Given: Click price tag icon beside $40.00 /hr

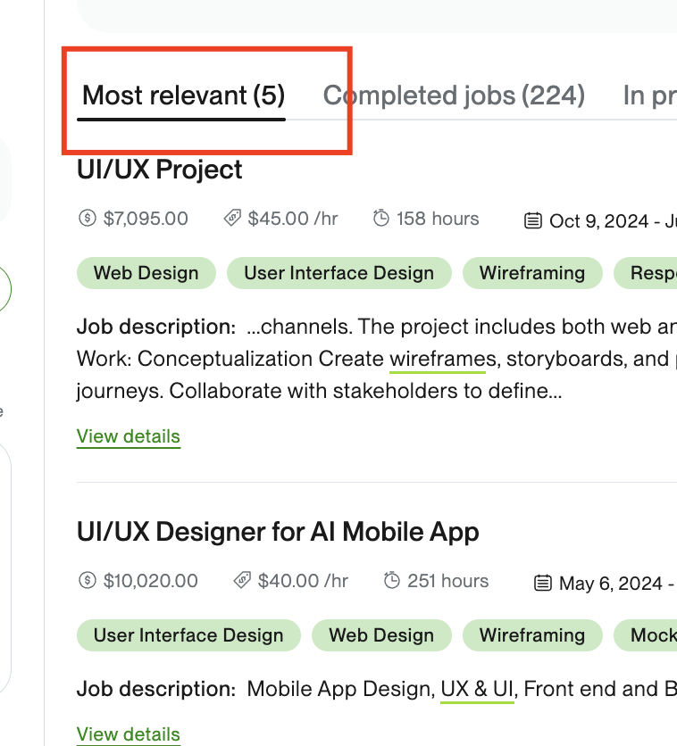Looking at the screenshot, I should pos(242,580).
